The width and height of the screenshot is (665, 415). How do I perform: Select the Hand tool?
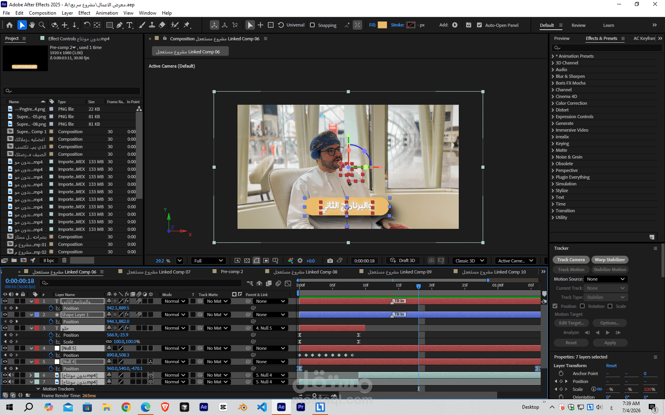32,25
